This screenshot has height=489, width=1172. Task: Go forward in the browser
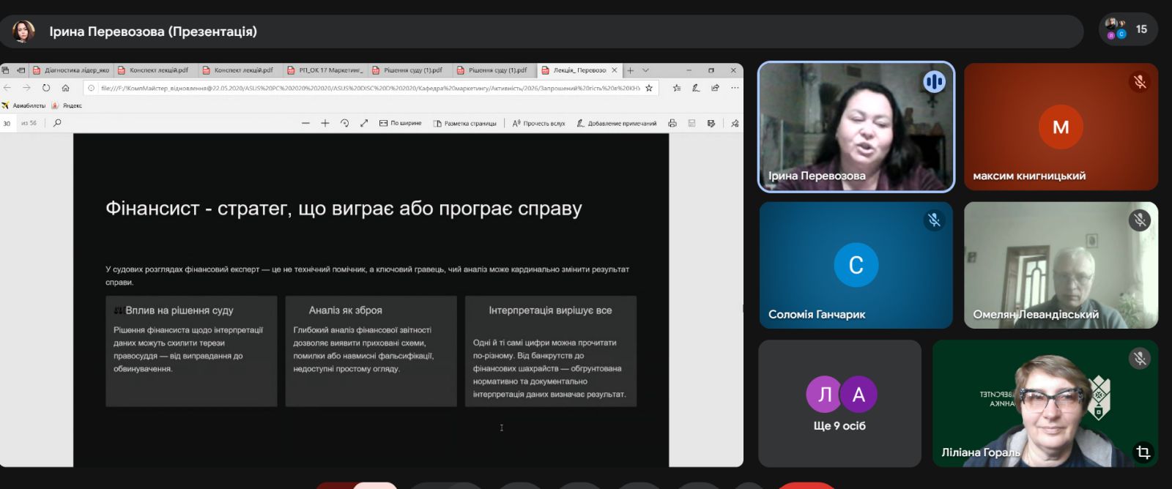point(26,88)
